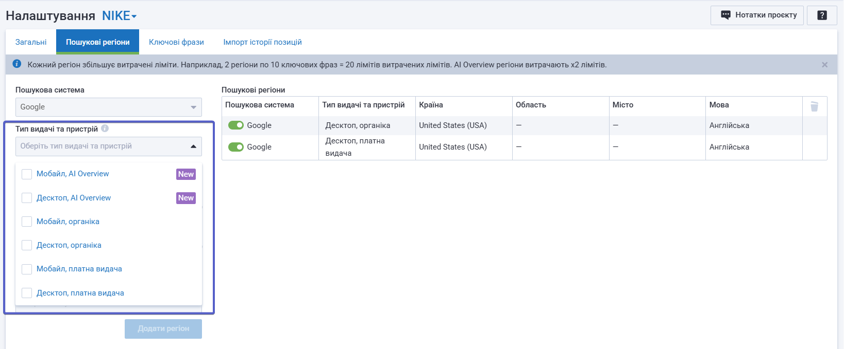Viewport: 844px width, 349px height.
Task: Tick Мобайл, платна видача checkbox
Action: [27, 269]
